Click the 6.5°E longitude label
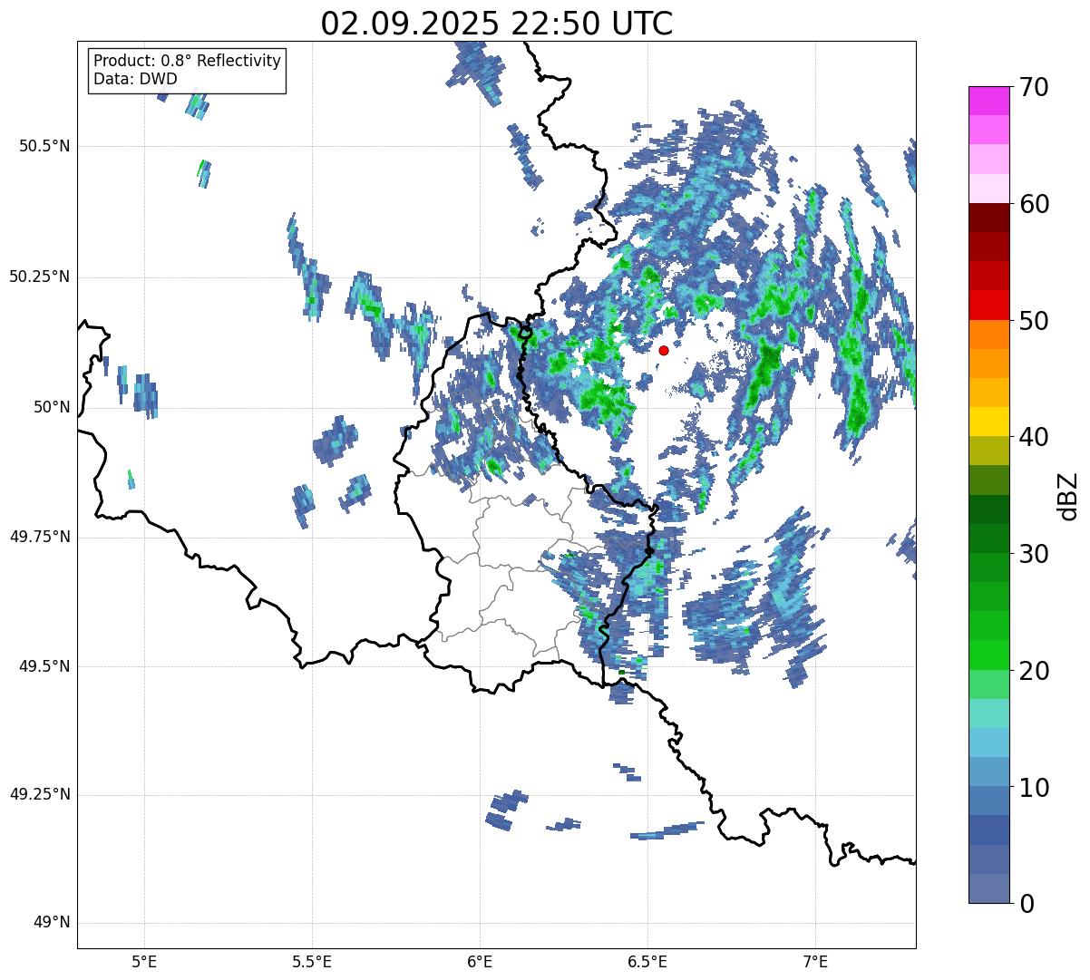 click(x=647, y=961)
